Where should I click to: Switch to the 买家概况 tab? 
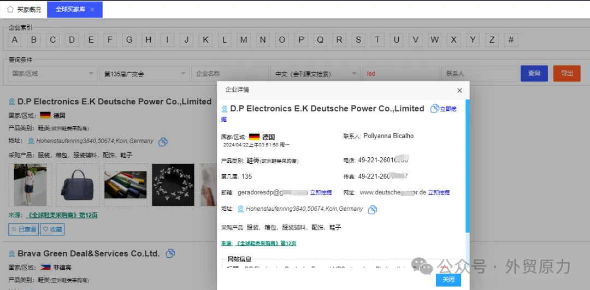click(23, 9)
